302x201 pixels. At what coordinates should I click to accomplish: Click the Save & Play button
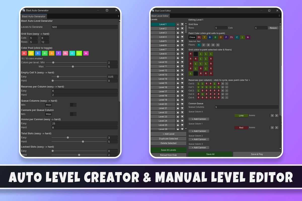coord(257,154)
